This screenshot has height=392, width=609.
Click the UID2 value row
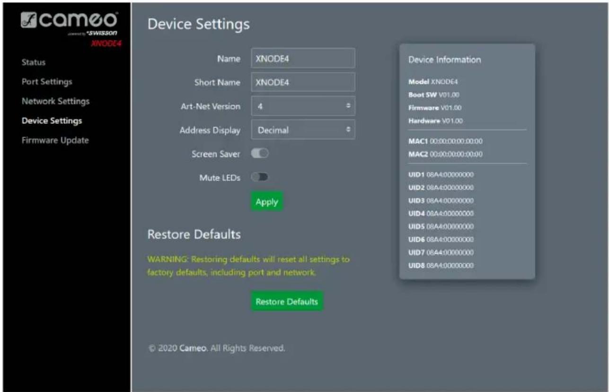(441, 188)
